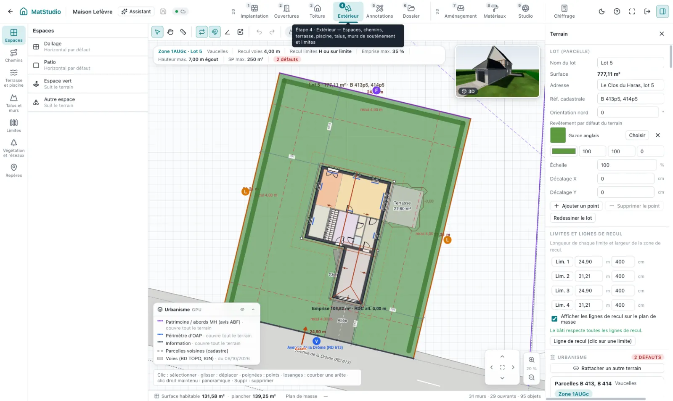Click the Gazon anglais texture swatch

click(x=558, y=135)
